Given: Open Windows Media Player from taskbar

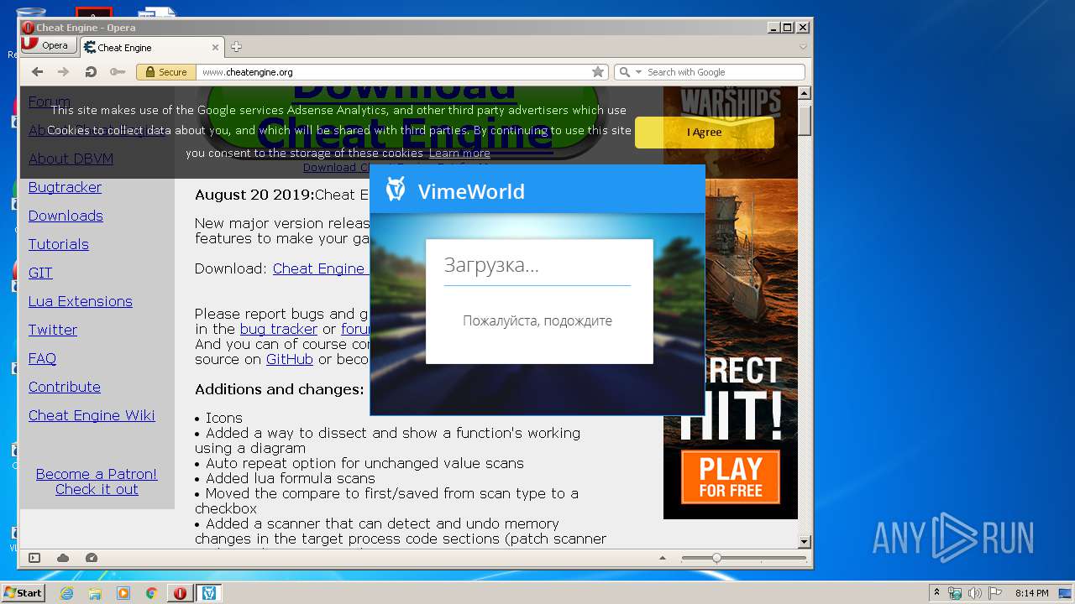Looking at the screenshot, I should pyautogui.click(x=123, y=593).
